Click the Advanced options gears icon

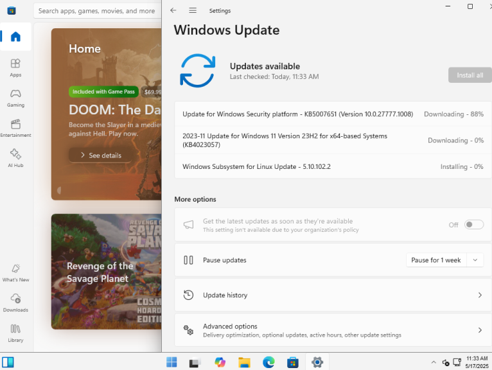click(x=188, y=330)
